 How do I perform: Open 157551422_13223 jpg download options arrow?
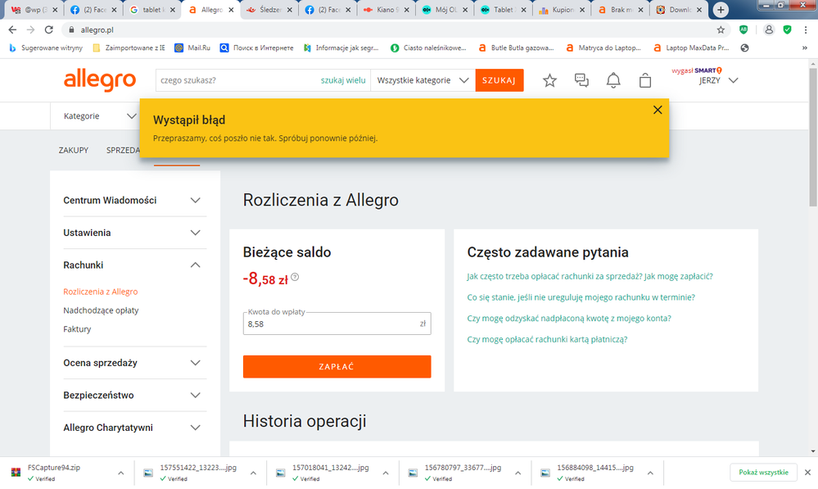click(x=253, y=473)
